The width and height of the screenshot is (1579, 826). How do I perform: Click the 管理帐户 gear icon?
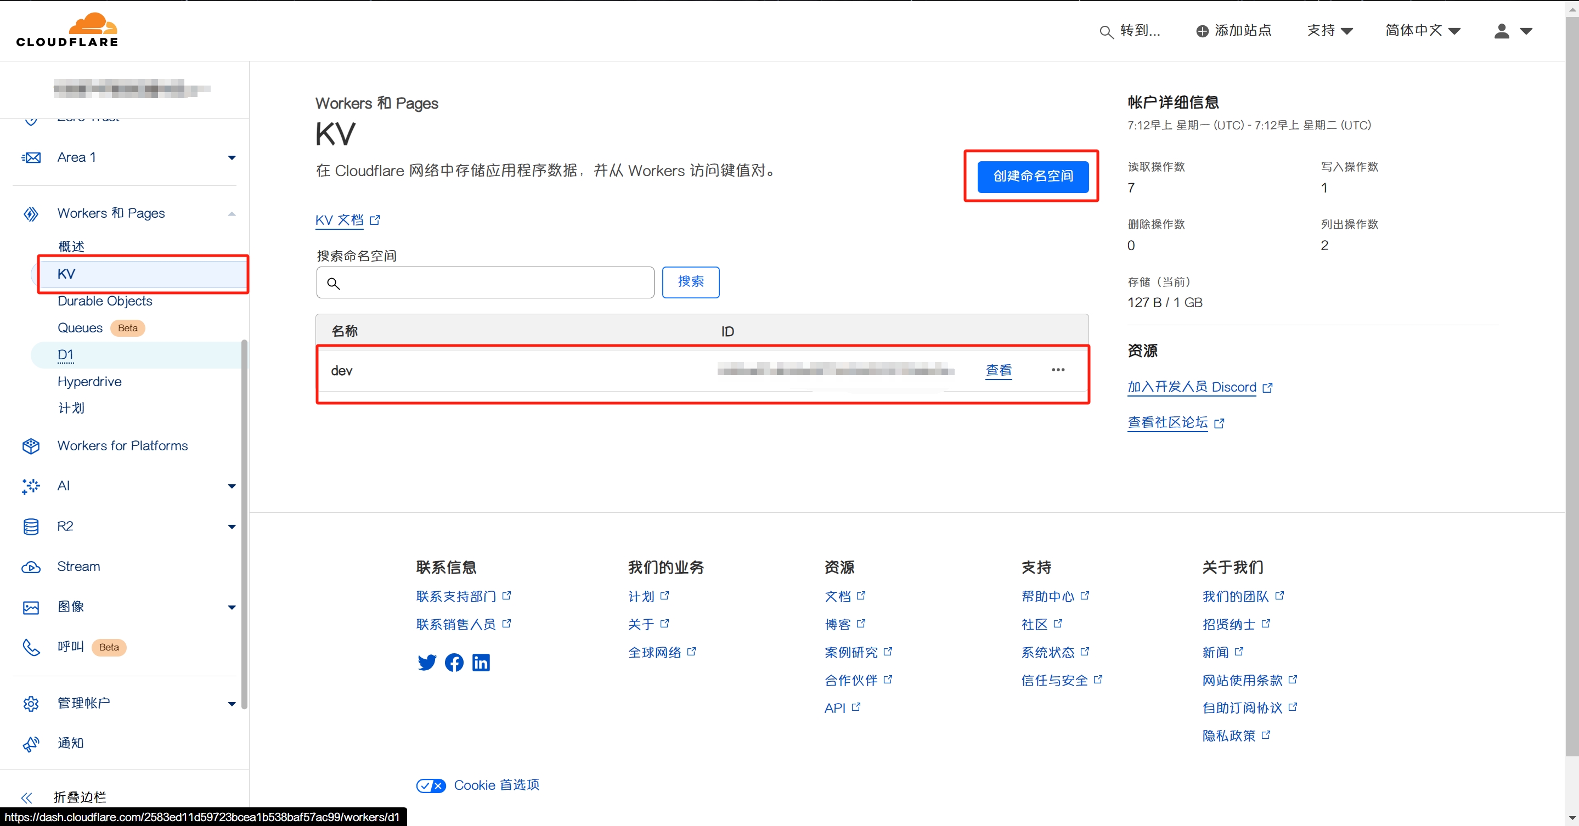pos(31,704)
